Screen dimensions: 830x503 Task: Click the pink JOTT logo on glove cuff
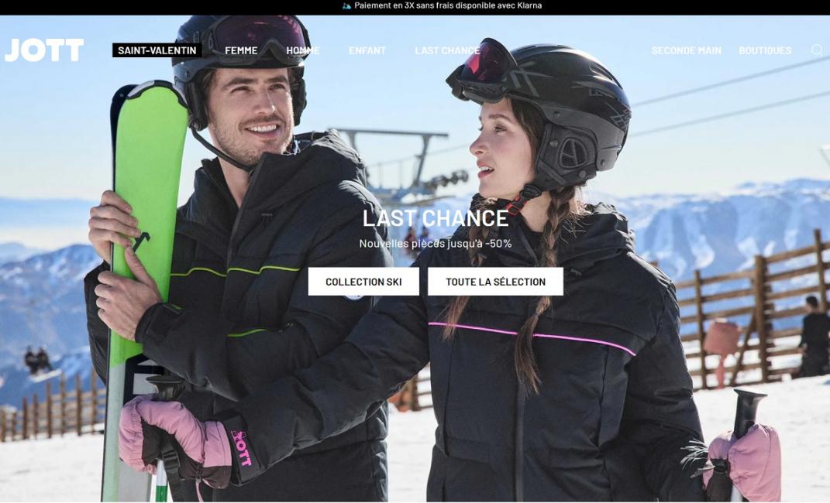click(241, 447)
